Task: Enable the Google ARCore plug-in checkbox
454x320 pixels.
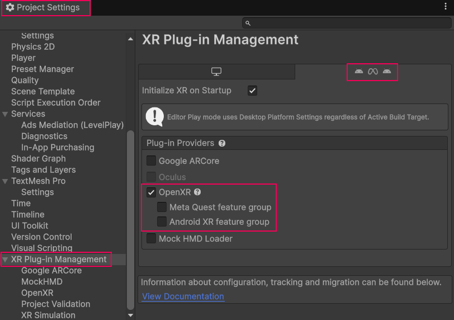Action: (151, 161)
